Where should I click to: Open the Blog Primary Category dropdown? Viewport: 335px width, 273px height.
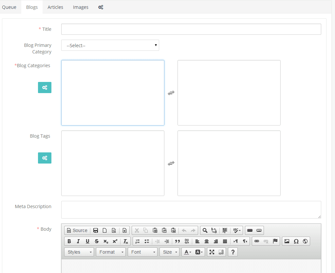click(x=110, y=46)
